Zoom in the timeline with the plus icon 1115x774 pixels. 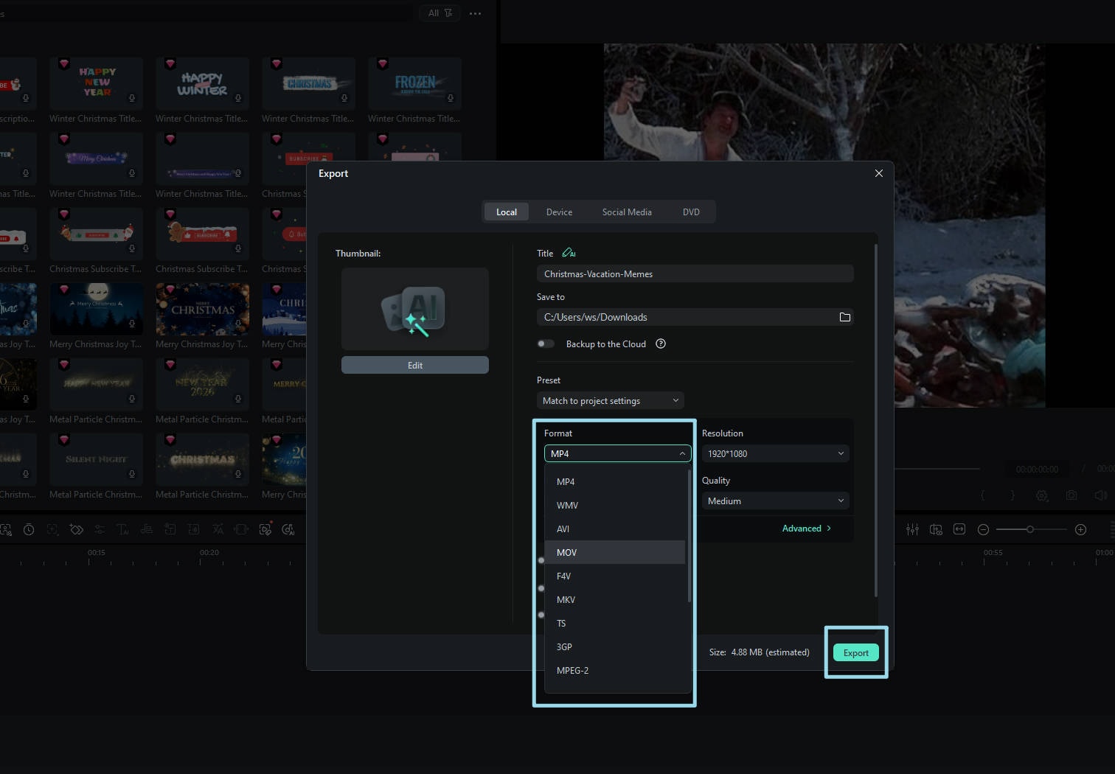[1080, 529]
